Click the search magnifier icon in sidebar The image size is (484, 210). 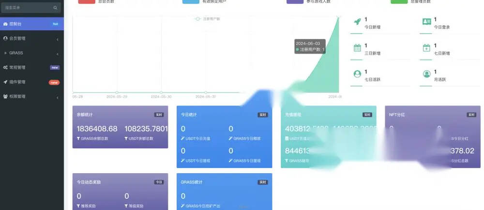tap(55, 8)
